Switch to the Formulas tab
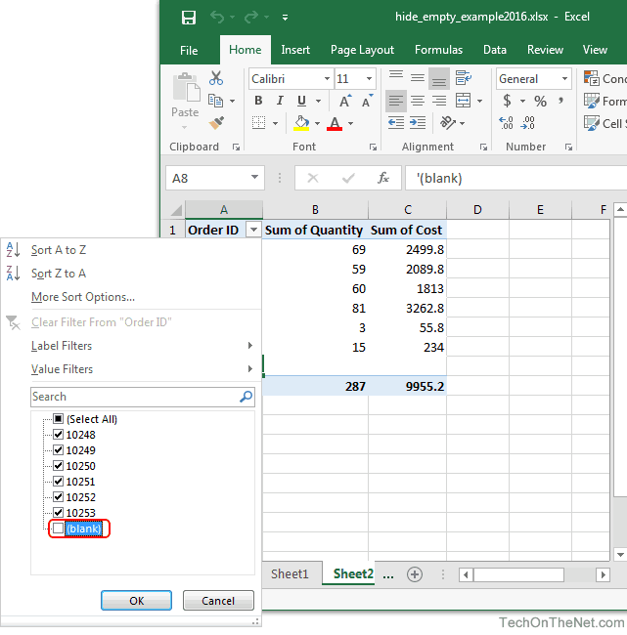 [x=438, y=50]
